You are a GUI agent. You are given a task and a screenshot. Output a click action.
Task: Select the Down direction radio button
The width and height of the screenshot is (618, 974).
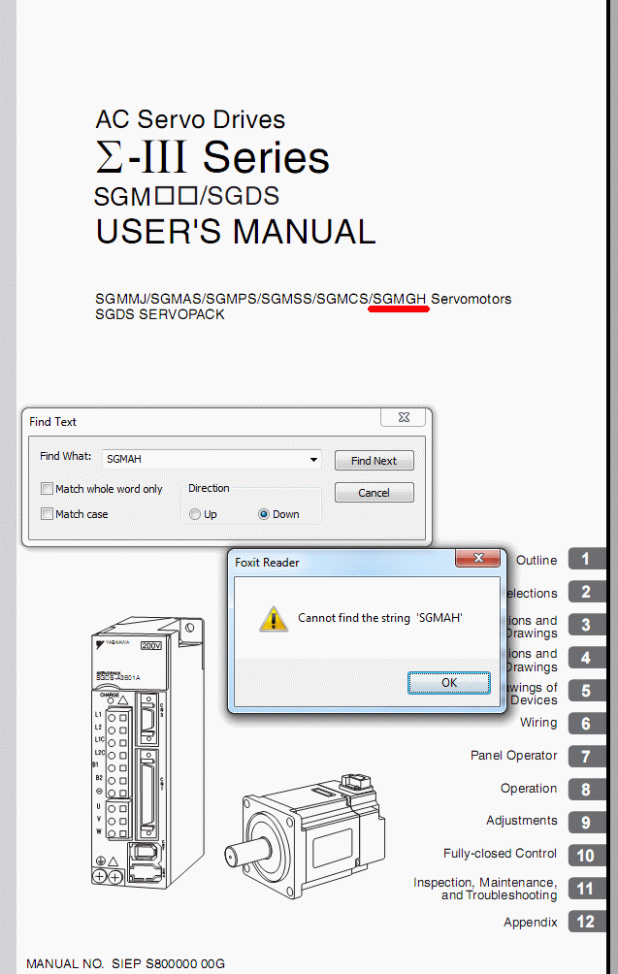click(x=263, y=514)
